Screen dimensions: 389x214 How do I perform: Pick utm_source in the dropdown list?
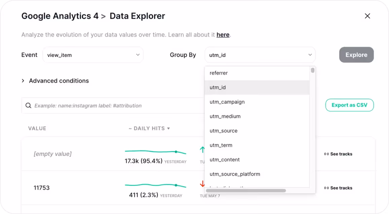(257, 131)
